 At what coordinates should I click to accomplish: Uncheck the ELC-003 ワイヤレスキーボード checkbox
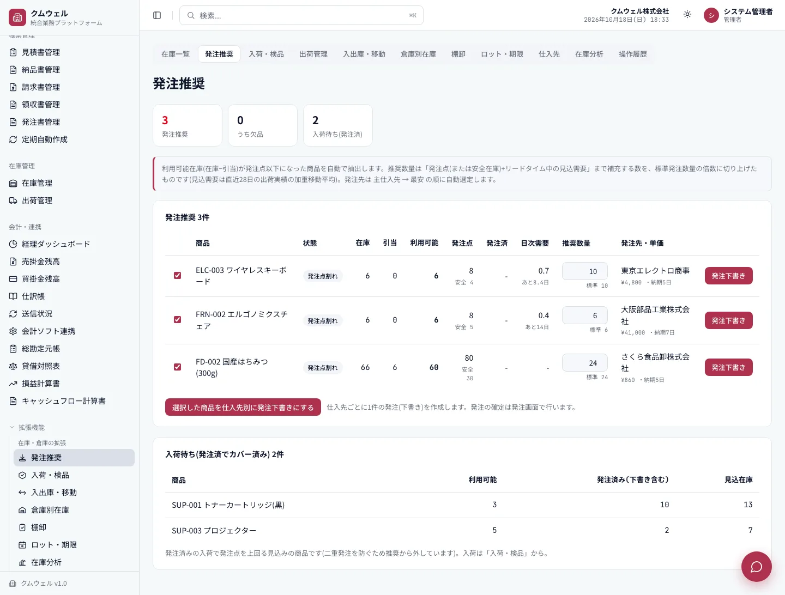coord(177,276)
